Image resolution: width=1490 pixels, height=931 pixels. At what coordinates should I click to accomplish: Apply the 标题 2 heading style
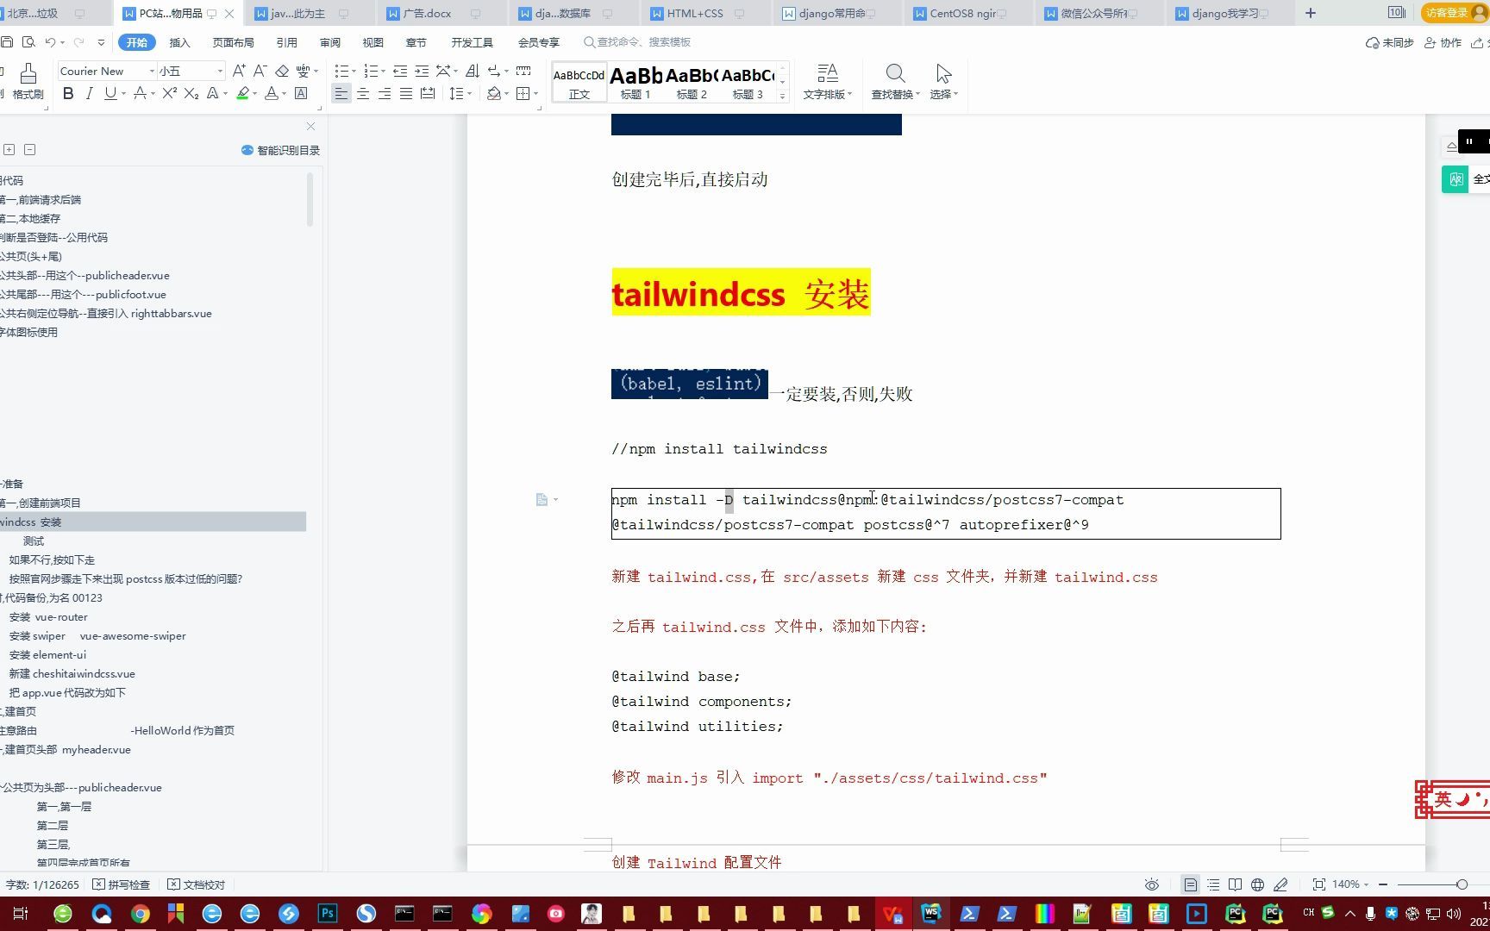point(692,83)
